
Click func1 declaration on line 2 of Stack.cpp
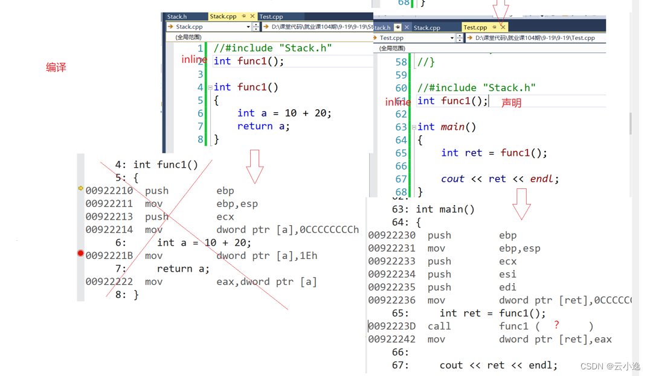[249, 62]
